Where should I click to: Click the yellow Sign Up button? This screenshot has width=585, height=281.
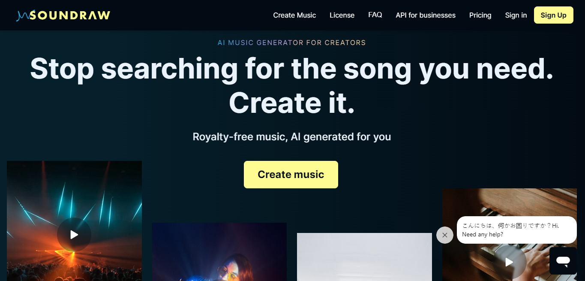click(553, 15)
